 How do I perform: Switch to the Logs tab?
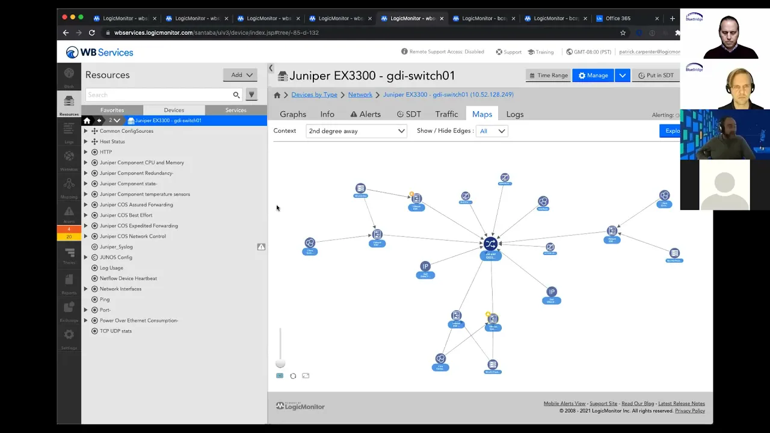[515, 114]
